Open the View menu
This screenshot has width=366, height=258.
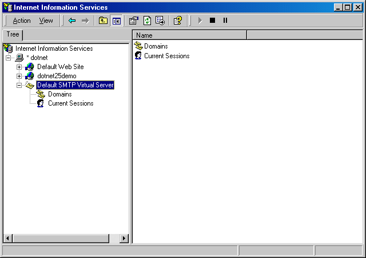pyautogui.click(x=46, y=21)
